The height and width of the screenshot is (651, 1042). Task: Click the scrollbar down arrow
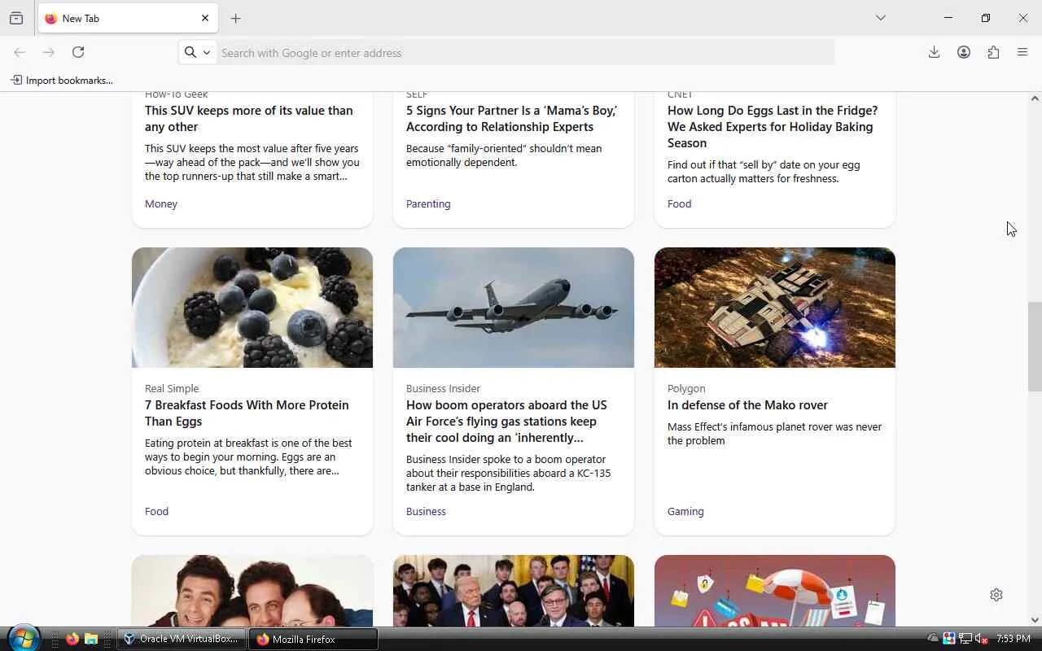click(x=1035, y=620)
